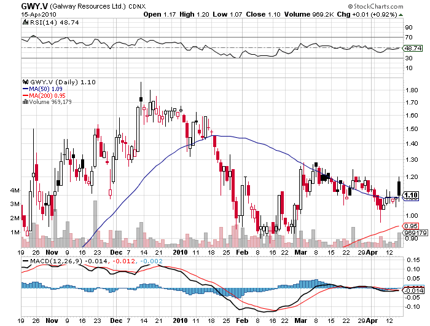Click the 48.74 RSI value tag

[x=413, y=49]
